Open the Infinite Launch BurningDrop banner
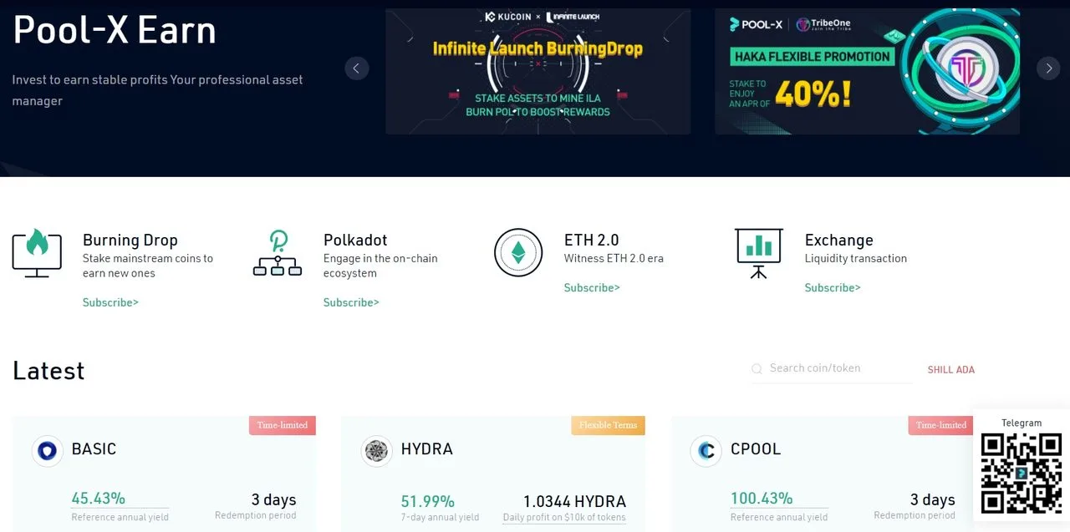The width and height of the screenshot is (1070, 532). point(538,71)
